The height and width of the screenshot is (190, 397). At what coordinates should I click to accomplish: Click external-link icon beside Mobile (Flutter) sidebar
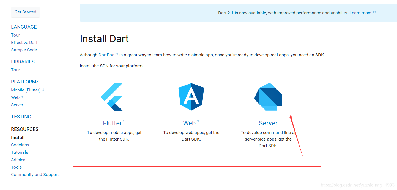43,90
